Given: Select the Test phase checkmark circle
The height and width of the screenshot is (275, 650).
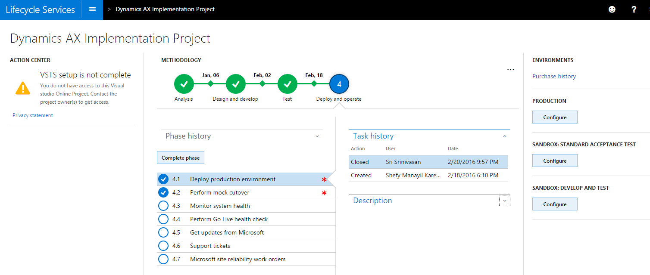Looking at the screenshot, I should [287, 84].
